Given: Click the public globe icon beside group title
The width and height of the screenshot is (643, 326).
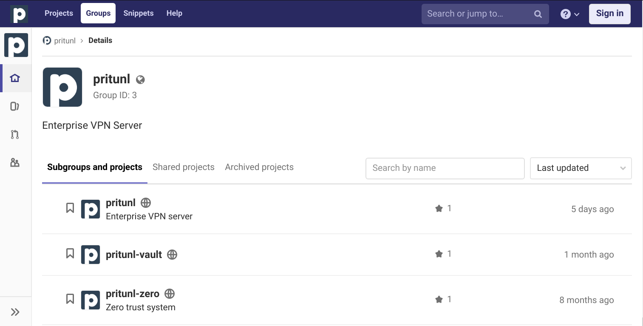Looking at the screenshot, I should pyautogui.click(x=140, y=79).
